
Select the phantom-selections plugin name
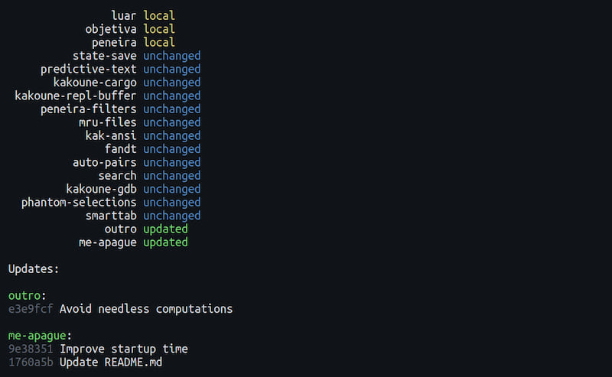coord(79,203)
